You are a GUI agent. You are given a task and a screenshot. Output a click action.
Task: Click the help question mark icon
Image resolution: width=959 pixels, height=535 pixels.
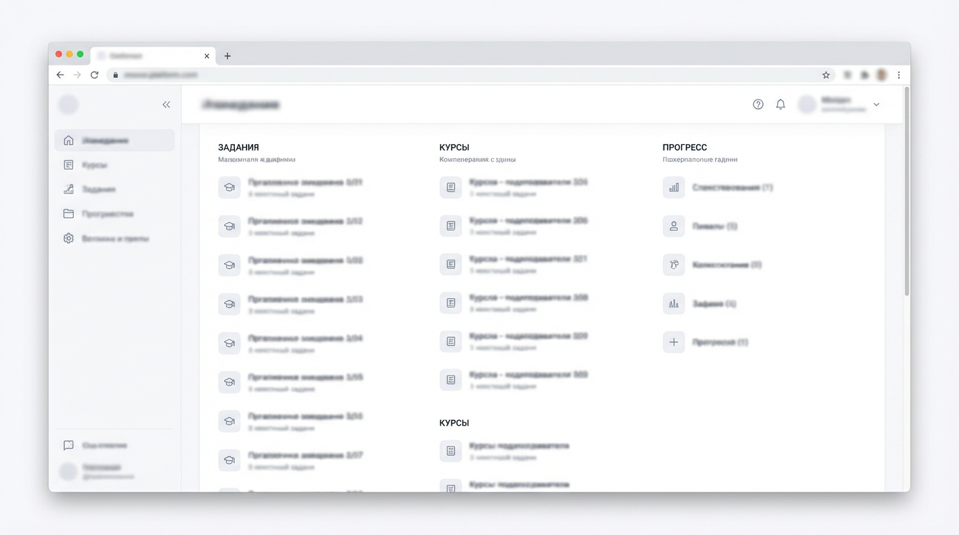click(x=758, y=104)
